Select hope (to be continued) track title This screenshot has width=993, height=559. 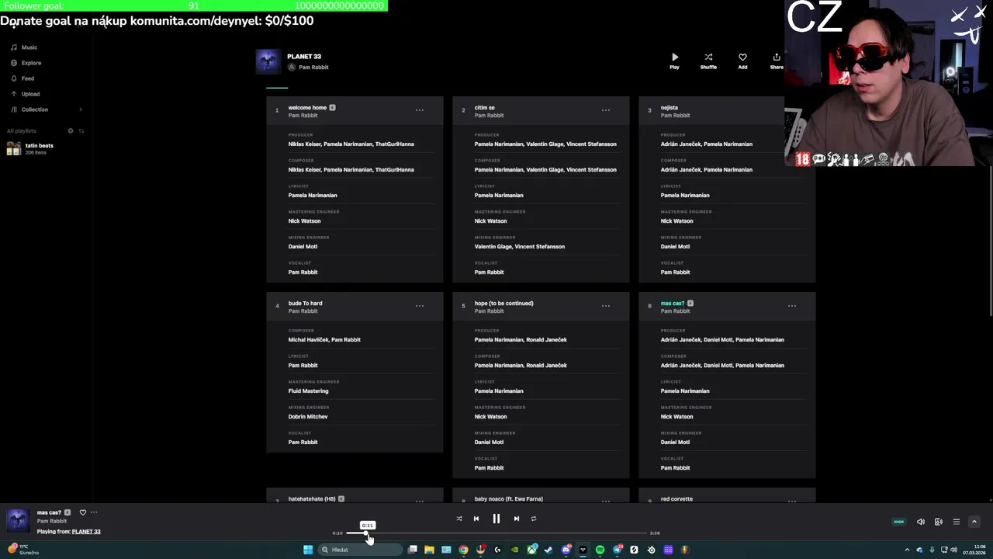pyautogui.click(x=504, y=304)
